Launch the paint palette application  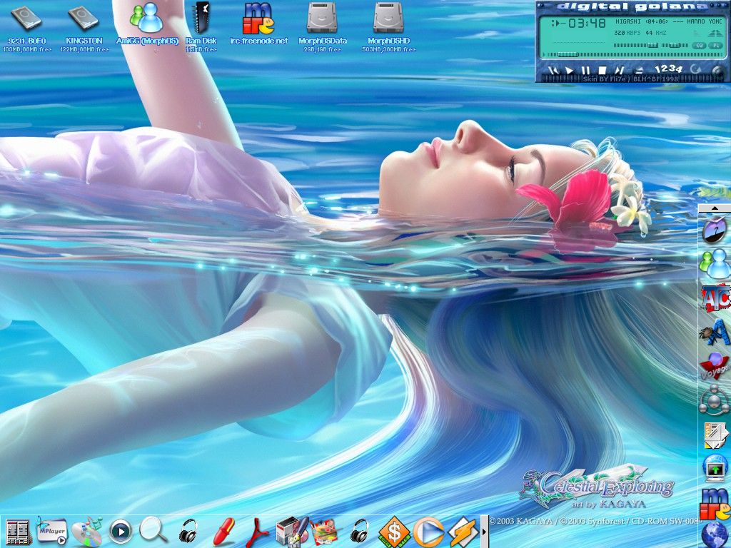pyautogui.click(x=324, y=532)
